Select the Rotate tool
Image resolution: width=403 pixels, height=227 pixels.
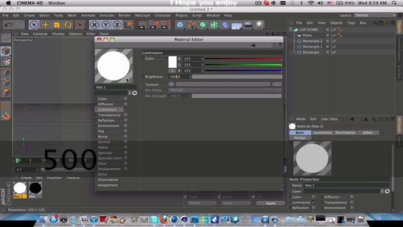tap(68, 25)
